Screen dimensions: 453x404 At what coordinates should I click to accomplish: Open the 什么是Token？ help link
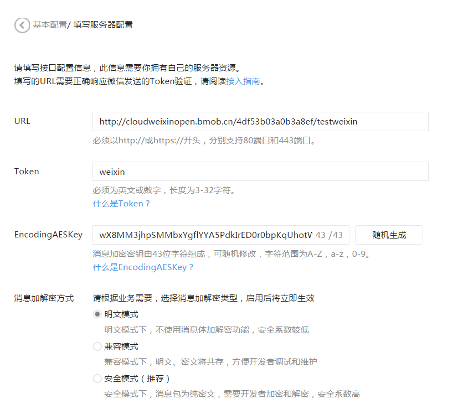pyautogui.click(x=121, y=204)
